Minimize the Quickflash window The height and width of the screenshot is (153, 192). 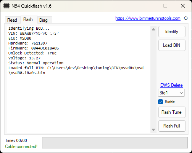pos(148,6)
